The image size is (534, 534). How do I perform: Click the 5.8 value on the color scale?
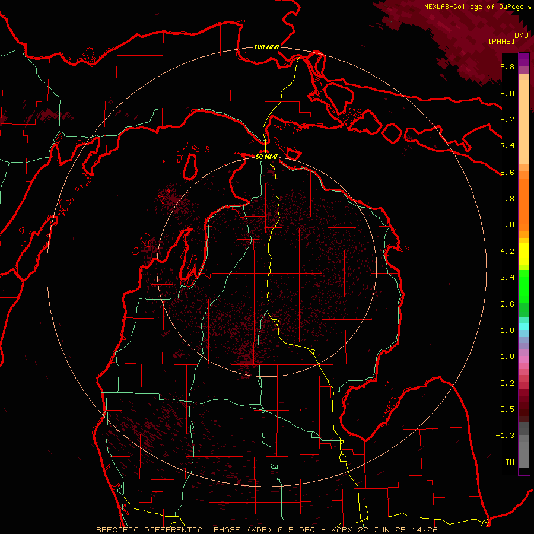(x=507, y=199)
